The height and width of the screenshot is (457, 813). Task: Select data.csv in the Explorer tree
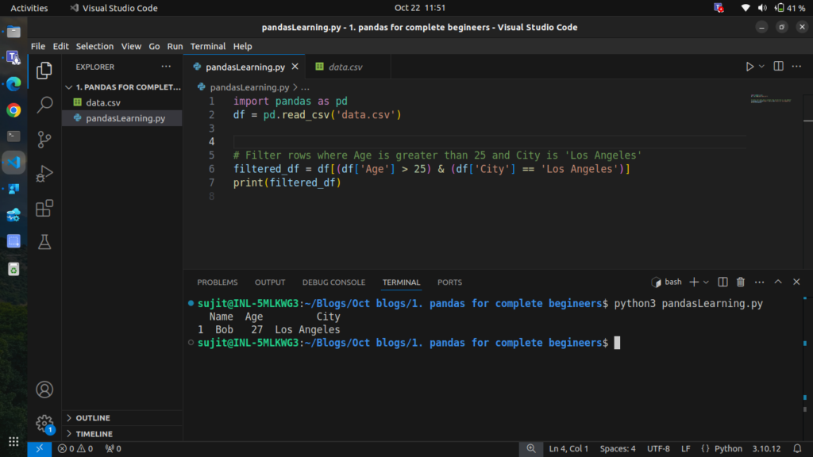(x=103, y=102)
